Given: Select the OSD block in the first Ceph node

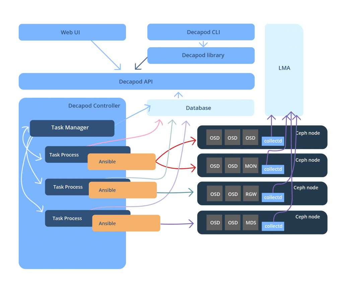Looking at the screenshot, I should 214,137.
